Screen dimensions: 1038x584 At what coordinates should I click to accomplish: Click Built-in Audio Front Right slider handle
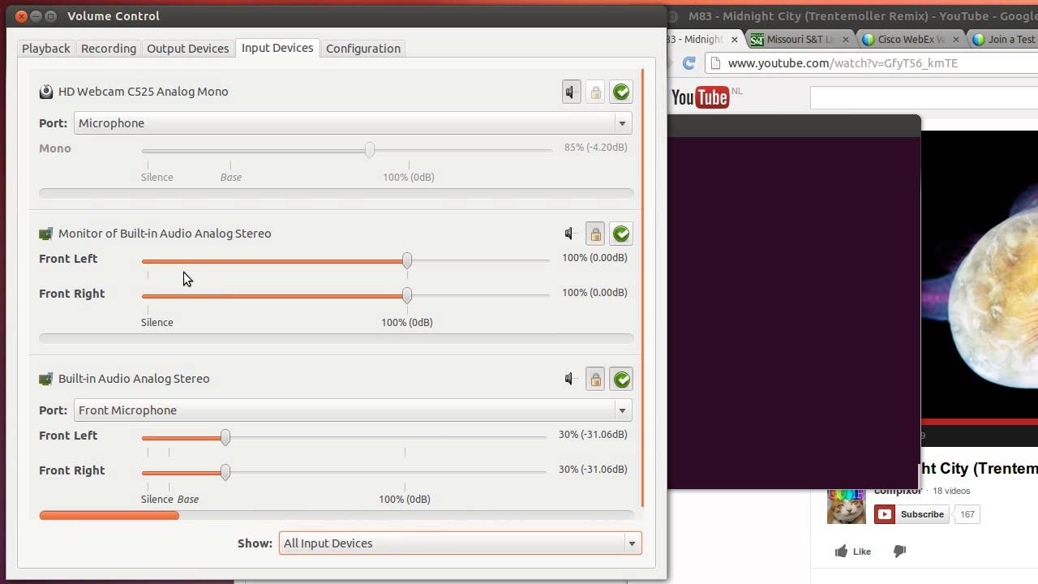pyautogui.click(x=225, y=472)
